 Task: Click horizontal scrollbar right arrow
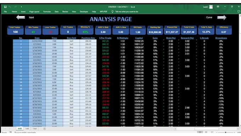pyautogui.click(x=238, y=129)
